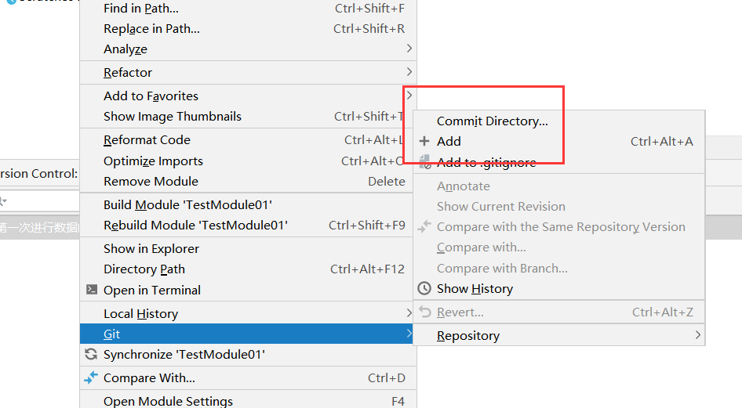The height and width of the screenshot is (408, 742).
Task: Expand the Analyze submenu arrow
Action: click(x=409, y=49)
